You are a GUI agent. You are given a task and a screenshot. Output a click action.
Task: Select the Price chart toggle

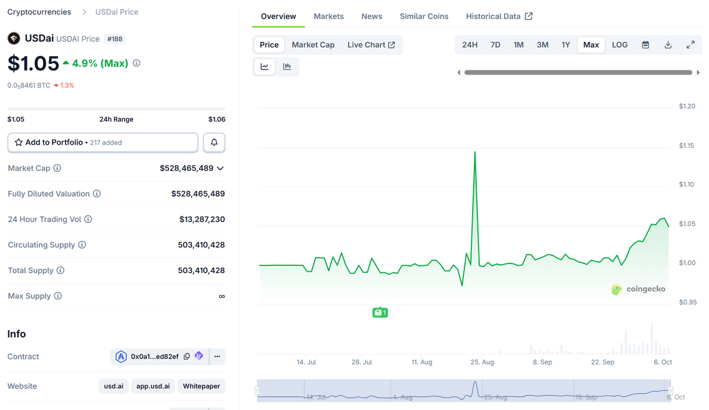pos(269,45)
